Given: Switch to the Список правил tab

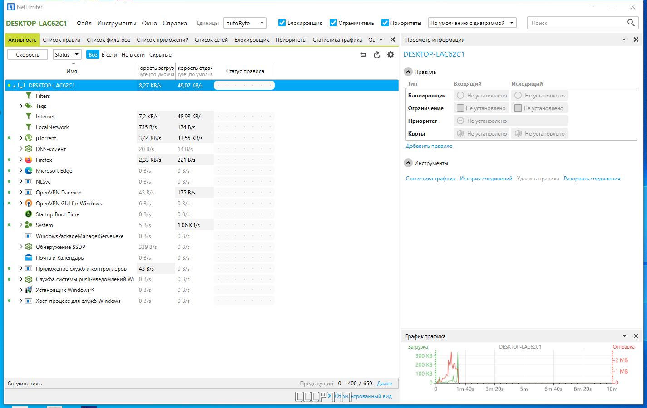Looking at the screenshot, I should tap(61, 40).
